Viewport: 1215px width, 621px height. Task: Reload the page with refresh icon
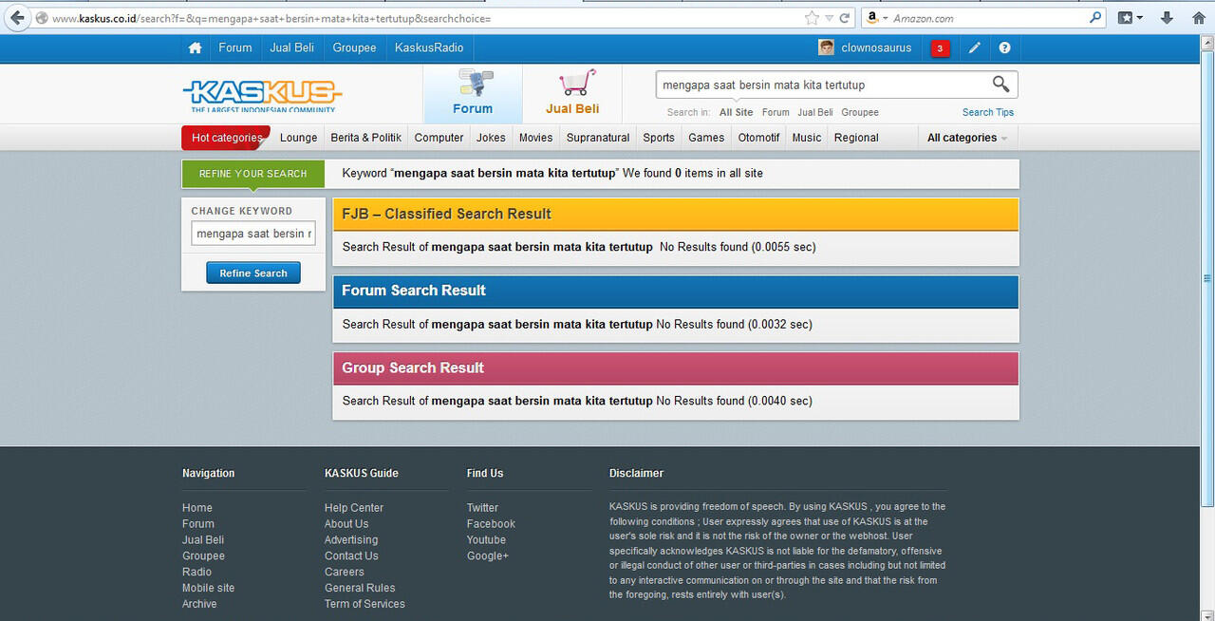[x=845, y=18]
